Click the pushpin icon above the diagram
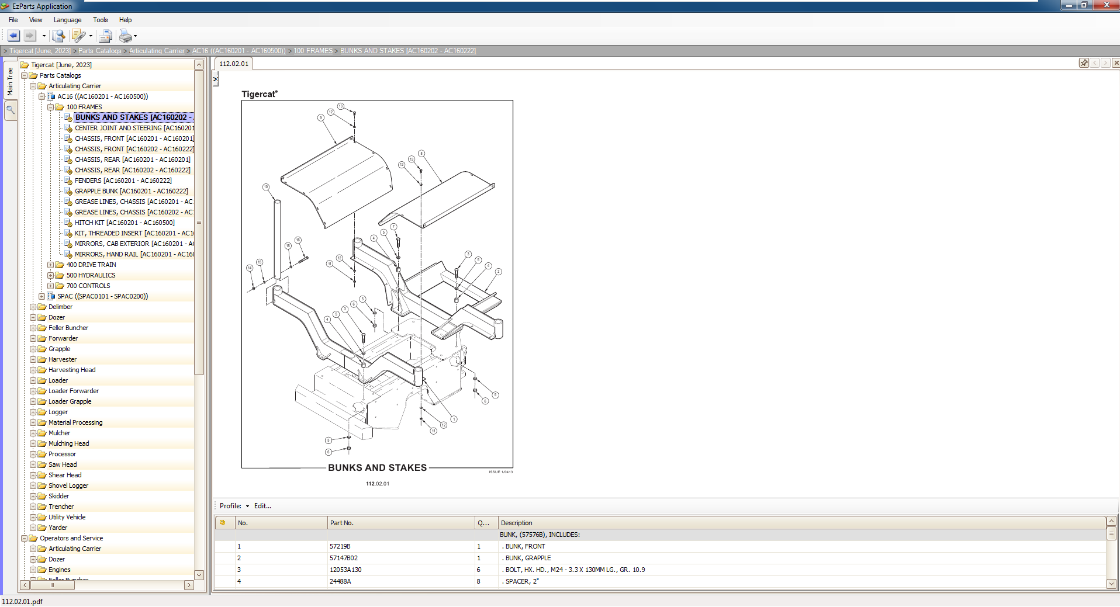The image size is (1120, 607). point(1084,63)
